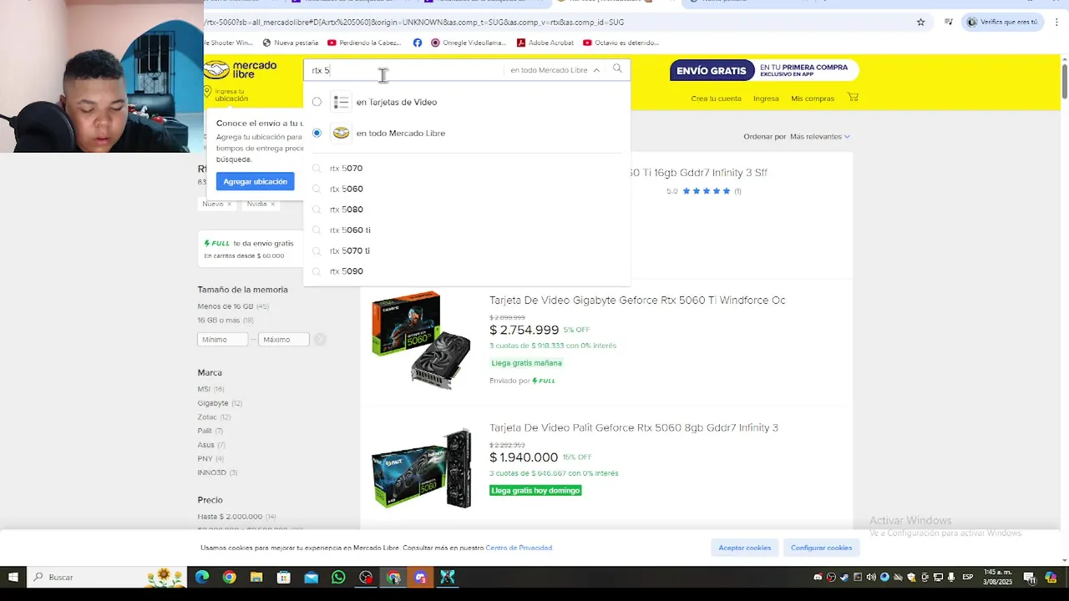Screen dimensions: 1069x601
Task: Remove the Nuevo filter chip
Action: pyautogui.click(x=229, y=204)
